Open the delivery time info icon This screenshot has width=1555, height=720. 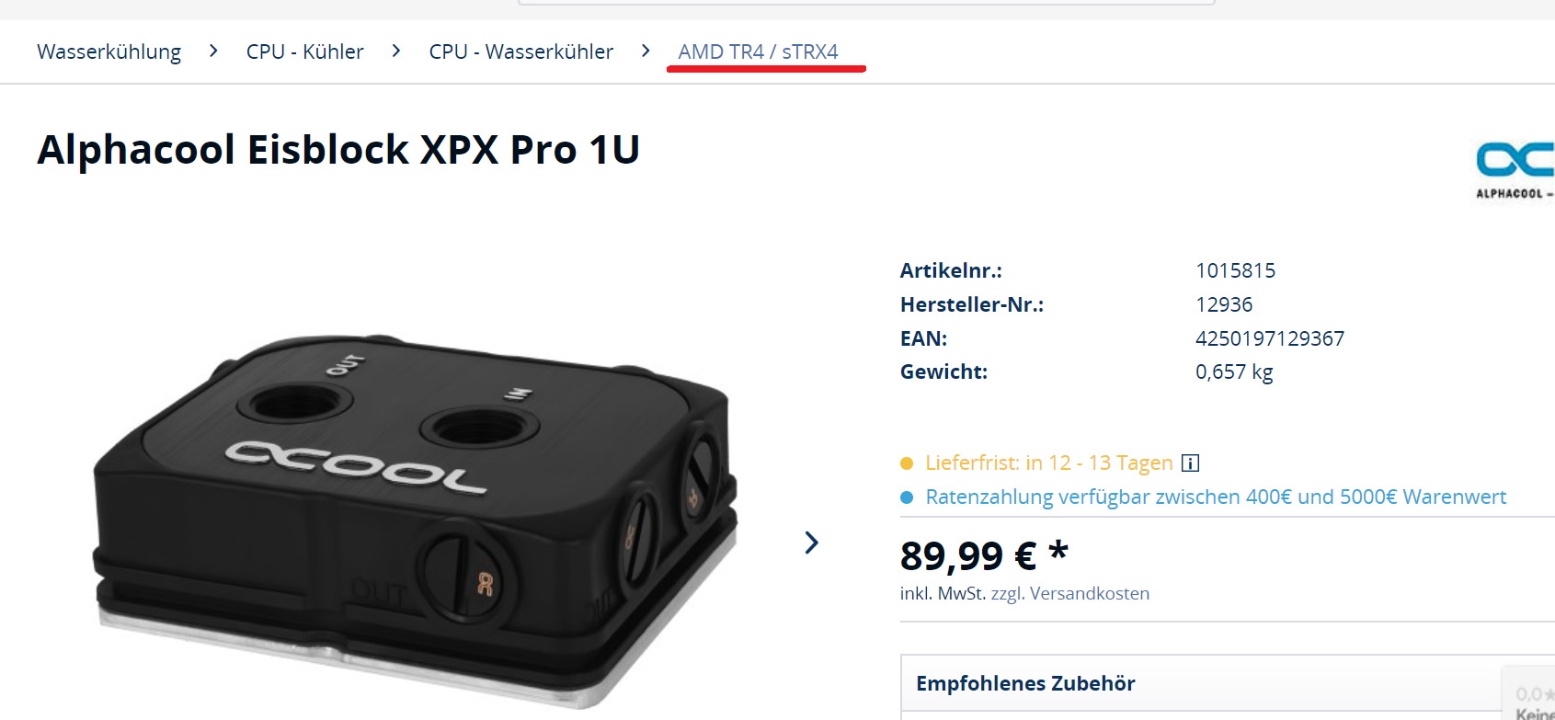1190,463
